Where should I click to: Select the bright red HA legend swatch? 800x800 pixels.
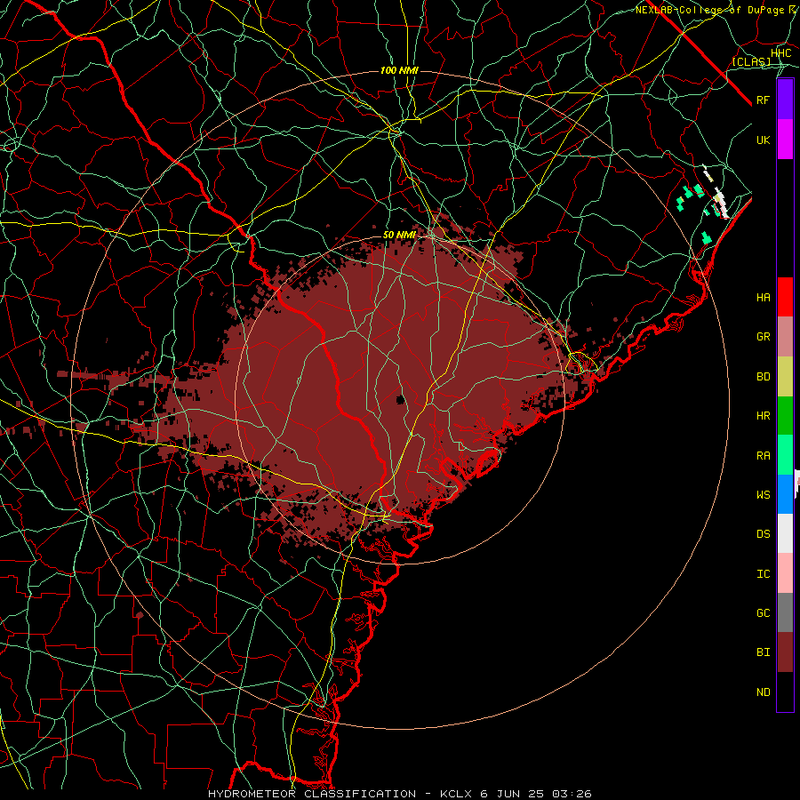(785, 297)
